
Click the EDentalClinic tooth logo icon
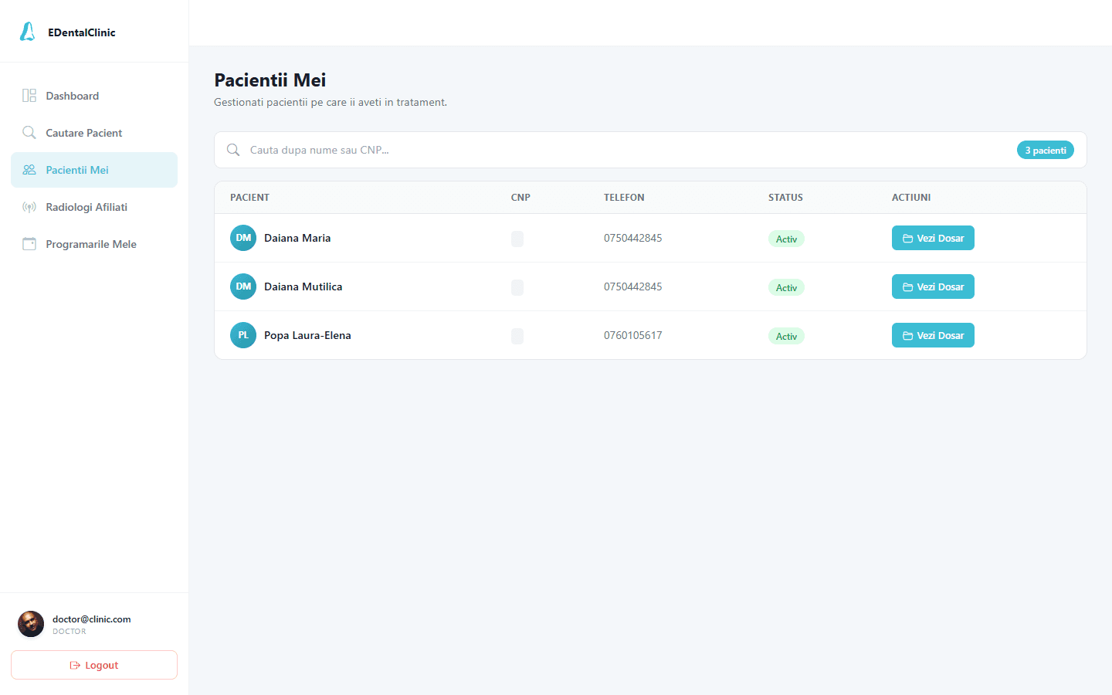[27, 32]
